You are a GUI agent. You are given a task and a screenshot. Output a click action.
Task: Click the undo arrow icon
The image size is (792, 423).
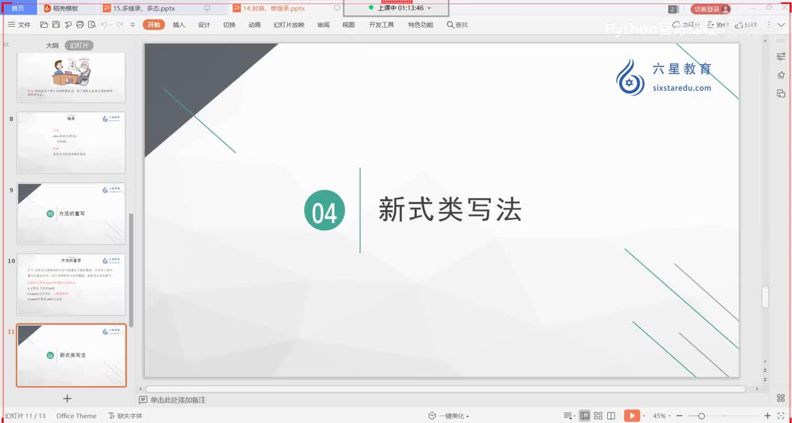pyautogui.click(x=105, y=25)
